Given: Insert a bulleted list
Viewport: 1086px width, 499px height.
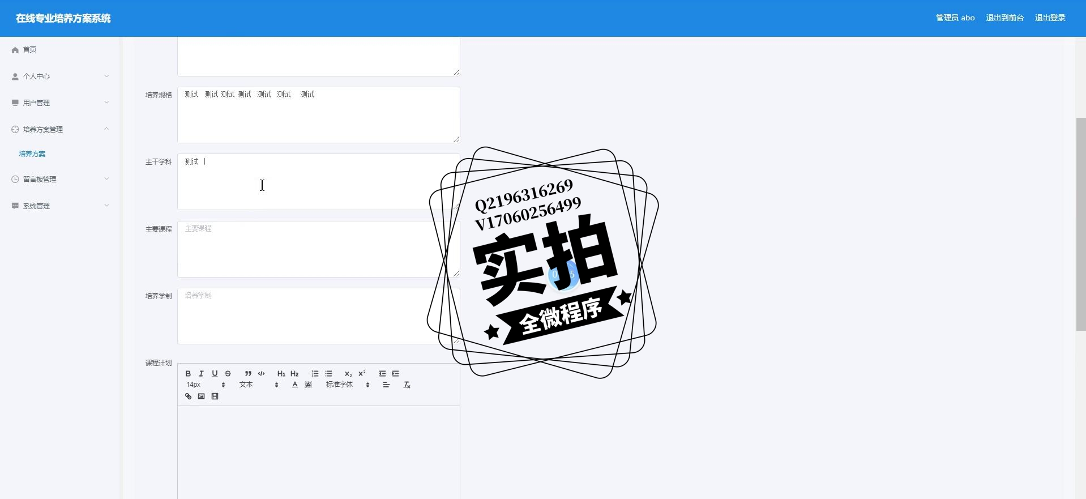Looking at the screenshot, I should pos(328,374).
